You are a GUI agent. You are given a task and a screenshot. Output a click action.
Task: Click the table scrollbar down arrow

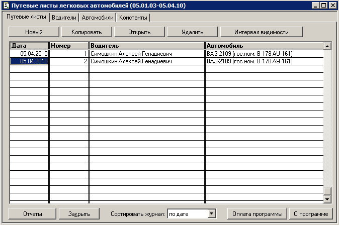coord(327,199)
